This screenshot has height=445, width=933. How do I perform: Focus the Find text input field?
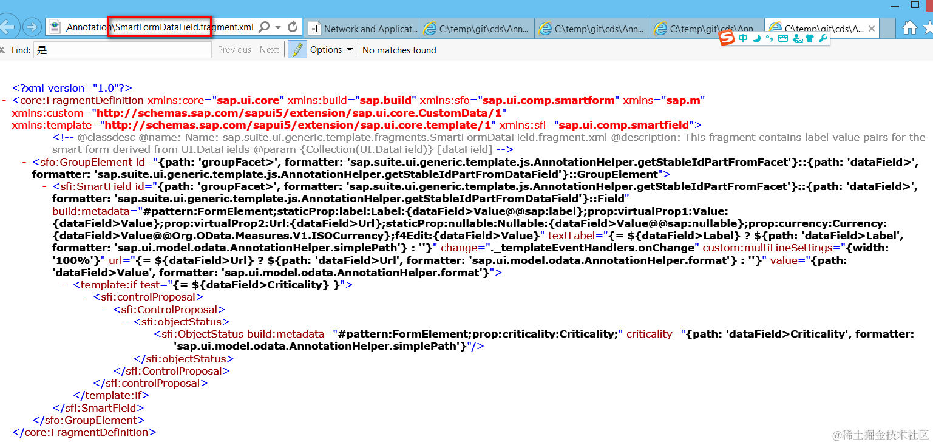click(x=122, y=50)
